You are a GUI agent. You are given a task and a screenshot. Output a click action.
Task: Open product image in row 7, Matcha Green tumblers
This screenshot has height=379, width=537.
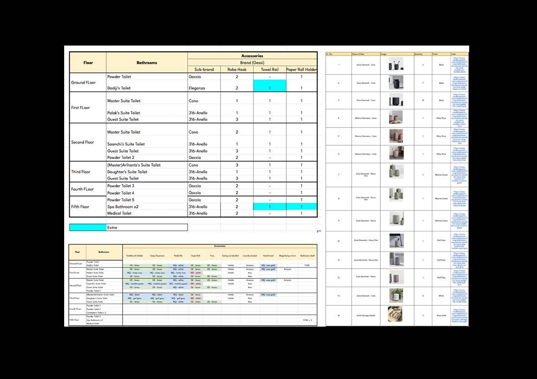396,172
